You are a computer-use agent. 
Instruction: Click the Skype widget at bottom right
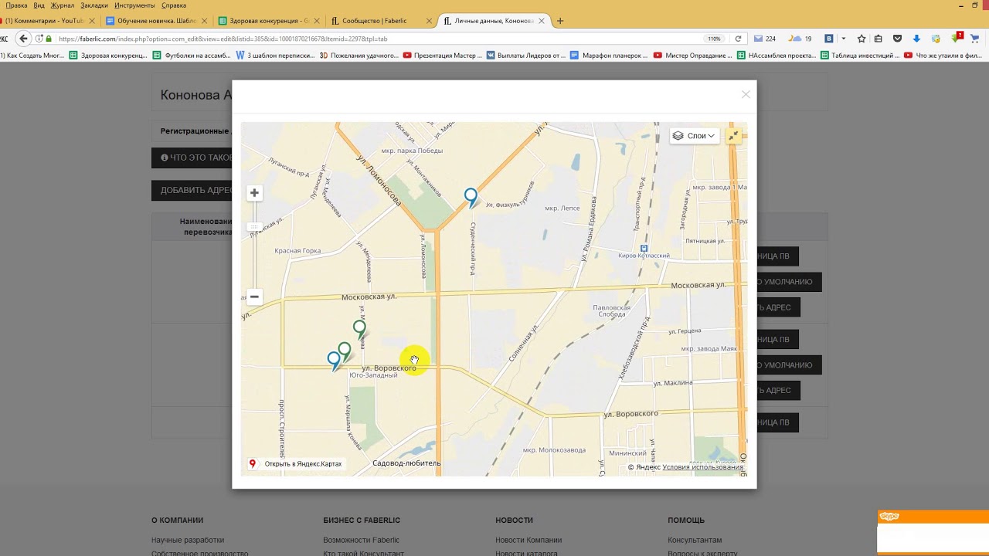coord(933,532)
